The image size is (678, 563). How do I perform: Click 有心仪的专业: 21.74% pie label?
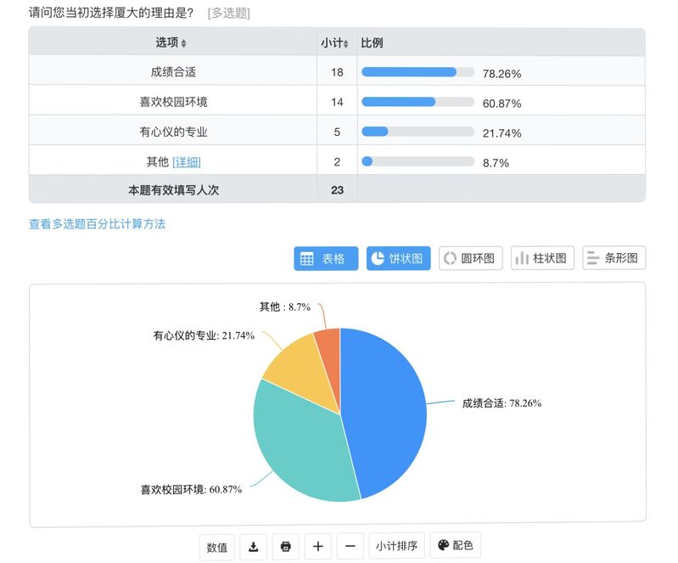click(x=204, y=335)
